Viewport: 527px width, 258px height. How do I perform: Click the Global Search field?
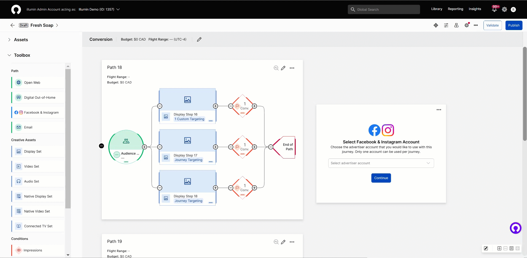(384, 9)
